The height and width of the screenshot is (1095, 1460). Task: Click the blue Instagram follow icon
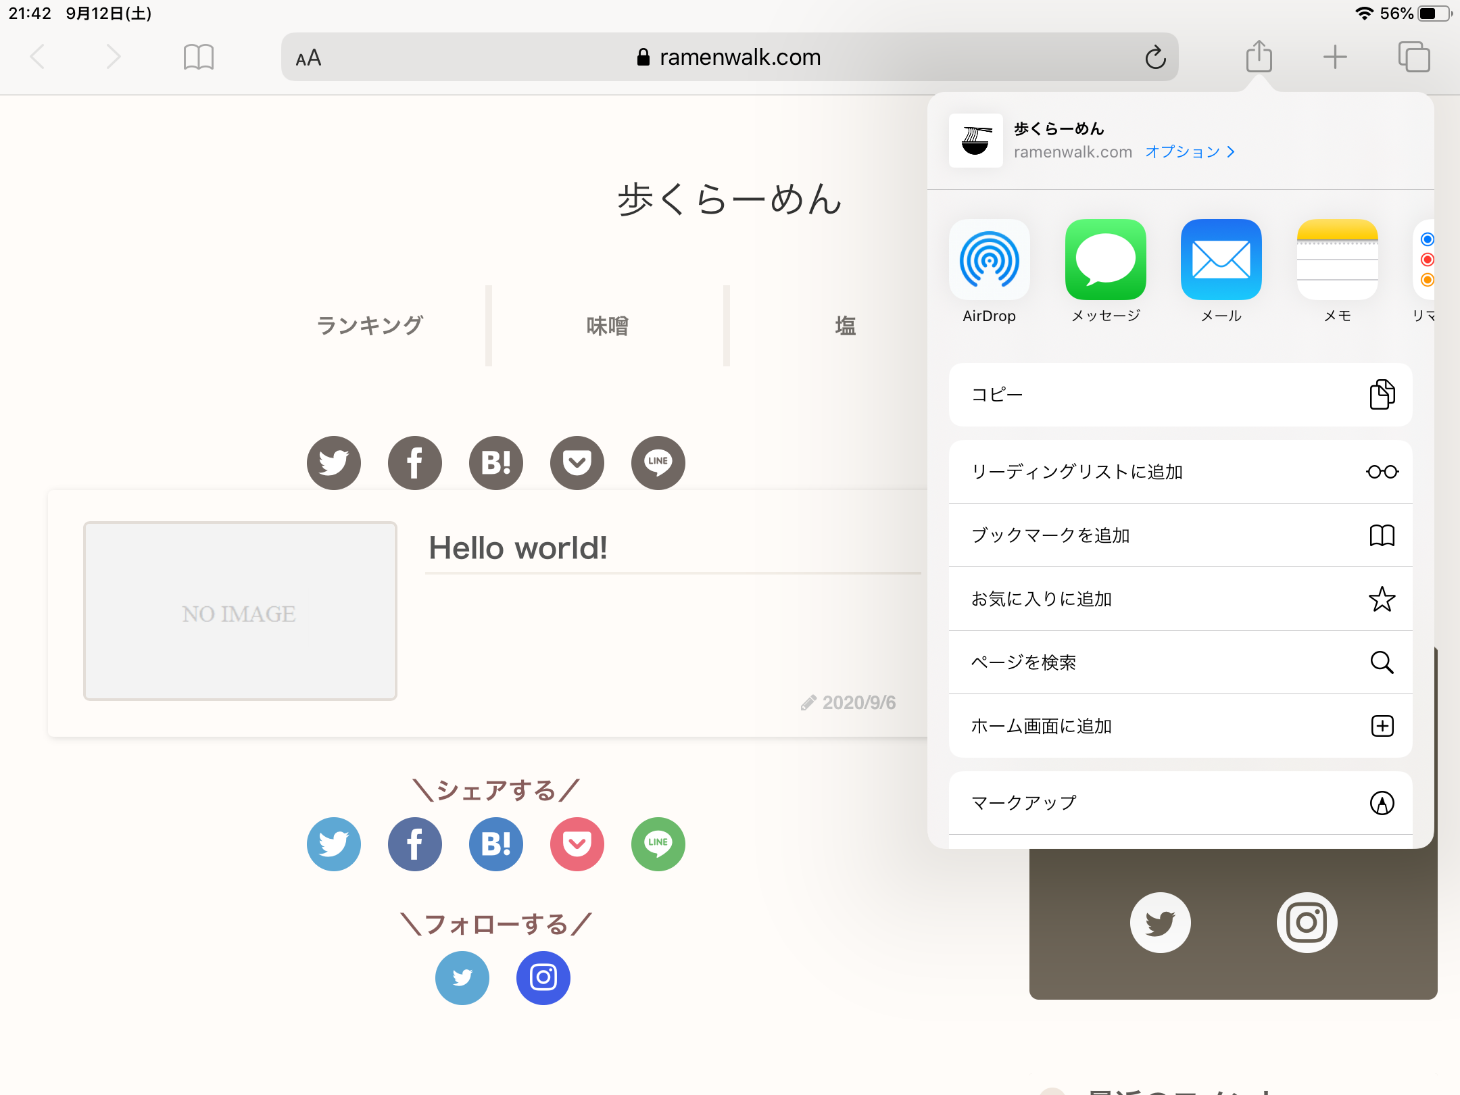tap(543, 977)
